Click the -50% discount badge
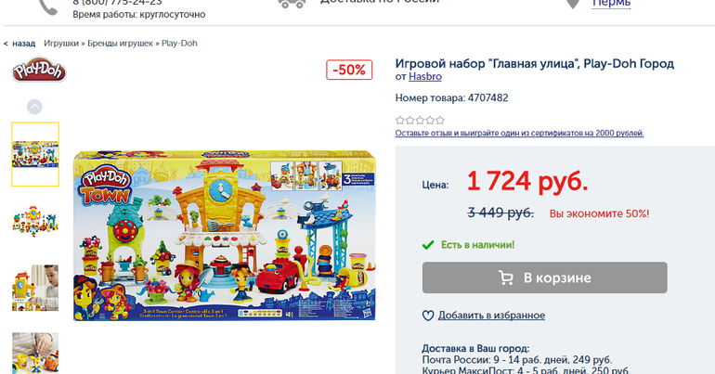The height and width of the screenshot is (374, 715). point(349,70)
